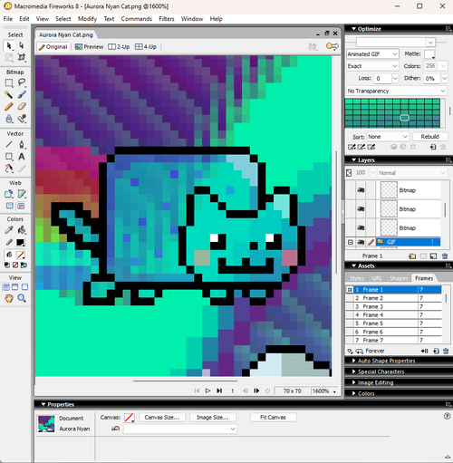Open the zoom level 1600% dropdown

tap(334, 391)
